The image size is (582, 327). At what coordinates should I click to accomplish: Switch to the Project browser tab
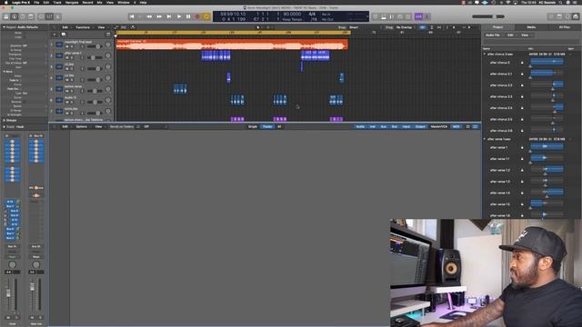(497, 27)
